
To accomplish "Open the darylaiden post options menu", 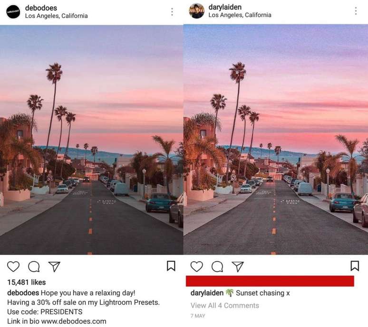I will pyautogui.click(x=356, y=11).
